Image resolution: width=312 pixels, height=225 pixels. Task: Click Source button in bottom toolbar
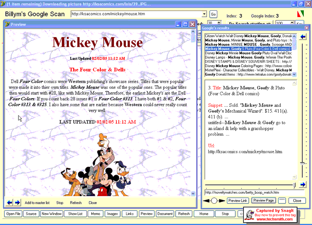coord(31,214)
